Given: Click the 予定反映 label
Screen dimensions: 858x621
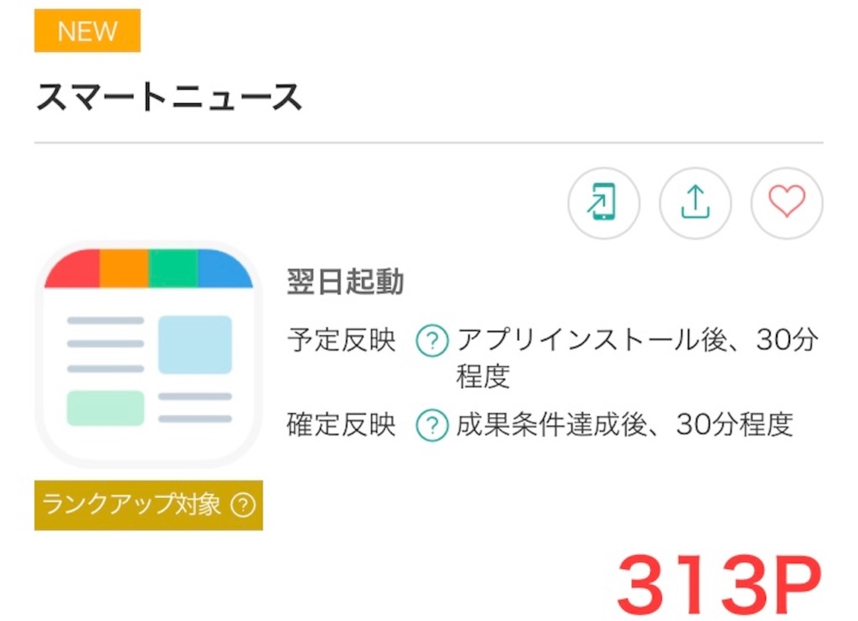Looking at the screenshot, I should click(x=341, y=341).
